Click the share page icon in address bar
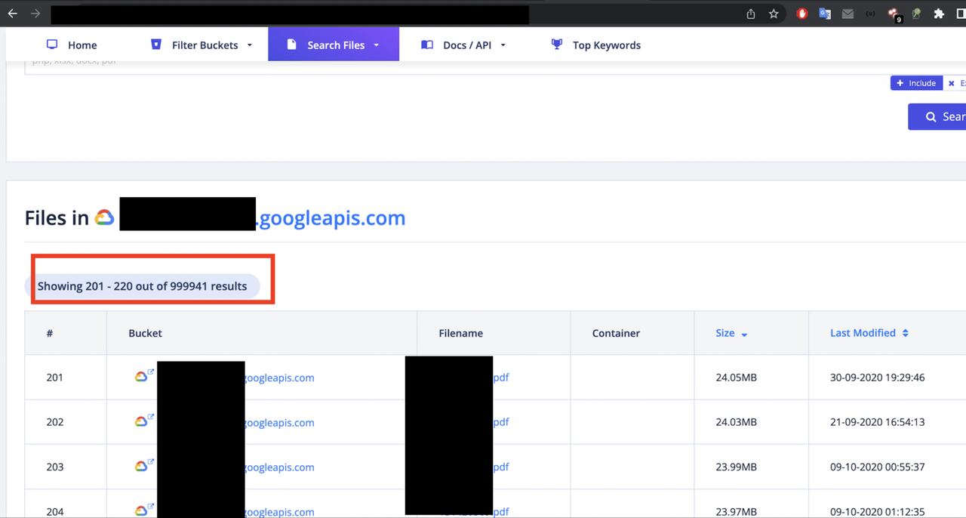The height and width of the screenshot is (518, 966). pyautogui.click(x=751, y=14)
